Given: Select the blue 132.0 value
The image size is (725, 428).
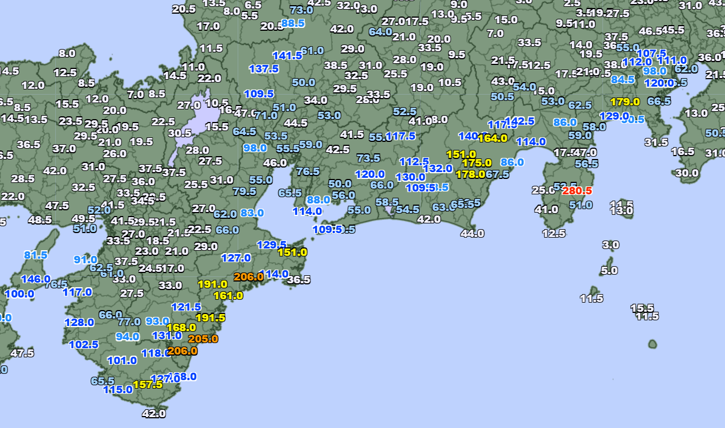Looking at the screenshot, I should pos(438,168).
